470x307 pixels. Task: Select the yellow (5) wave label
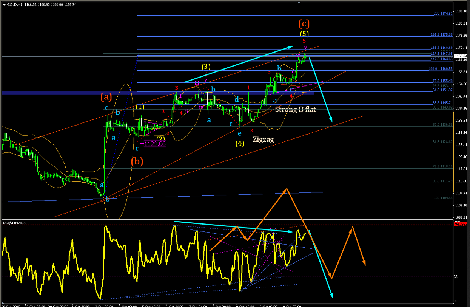point(305,34)
